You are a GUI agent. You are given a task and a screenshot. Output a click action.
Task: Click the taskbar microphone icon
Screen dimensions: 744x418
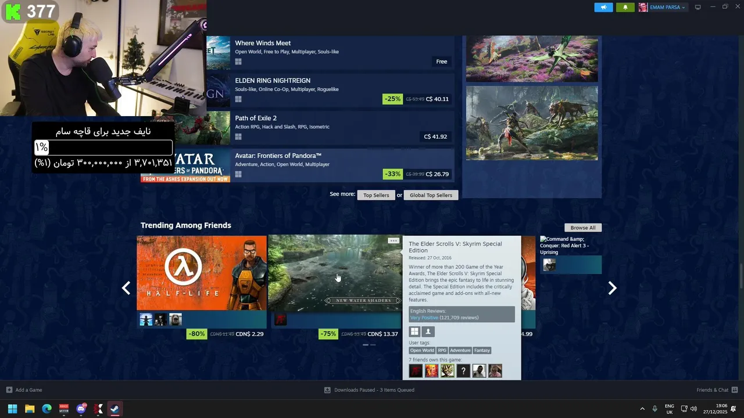655,409
